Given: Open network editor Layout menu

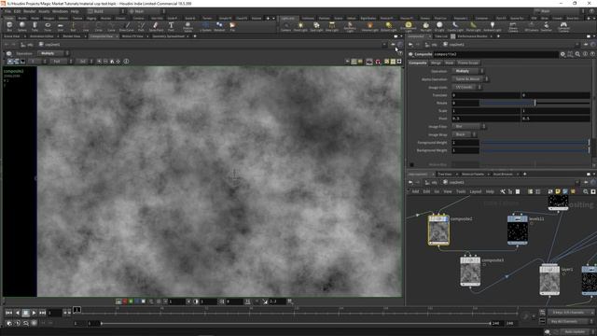Looking at the screenshot, I should pyautogui.click(x=476, y=191).
